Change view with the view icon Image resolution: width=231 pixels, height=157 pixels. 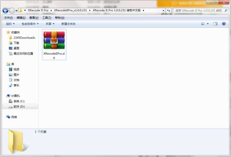[x=203, y=24]
